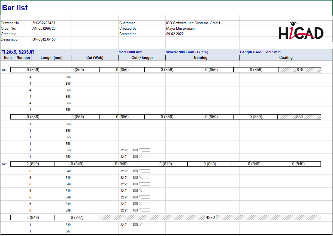Click the hatched waste segment labeled 819

[x=300, y=70]
